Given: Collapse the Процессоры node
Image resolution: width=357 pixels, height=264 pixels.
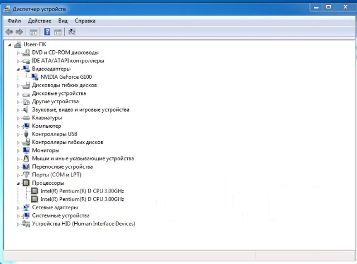Looking at the screenshot, I should [18, 184].
